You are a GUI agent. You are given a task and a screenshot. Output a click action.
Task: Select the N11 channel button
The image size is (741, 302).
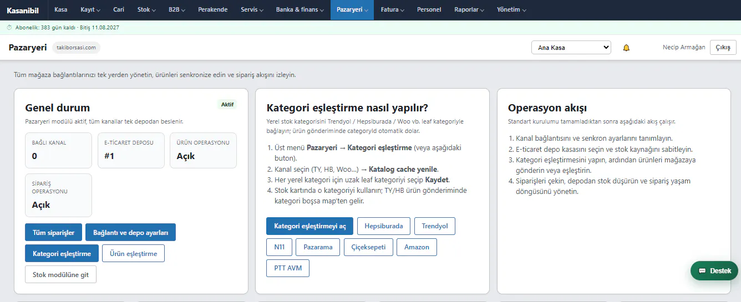coord(279,247)
